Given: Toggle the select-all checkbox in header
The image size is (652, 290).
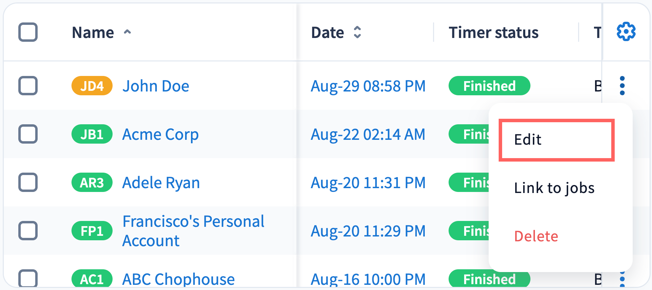Looking at the screenshot, I should [x=28, y=32].
